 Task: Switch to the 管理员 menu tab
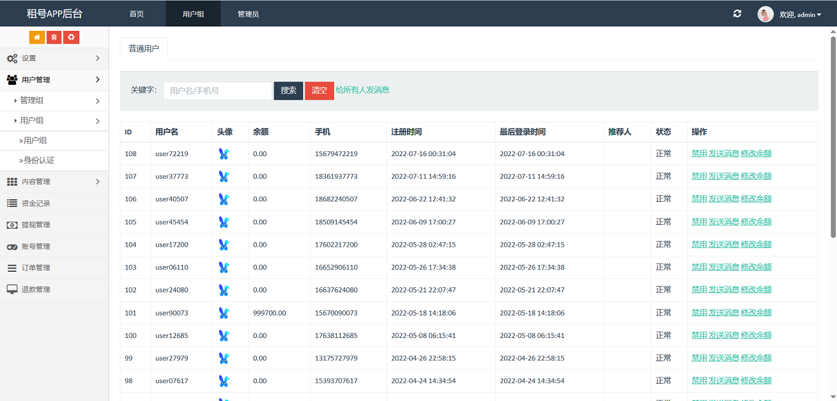248,13
